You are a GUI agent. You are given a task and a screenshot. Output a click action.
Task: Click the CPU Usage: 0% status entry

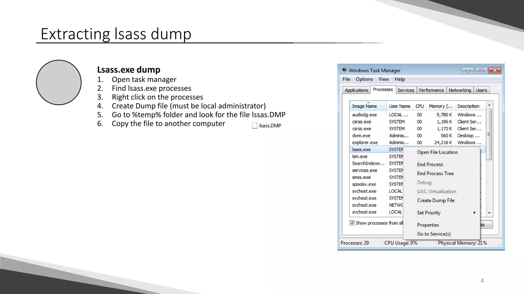pyautogui.click(x=401, y=243)
